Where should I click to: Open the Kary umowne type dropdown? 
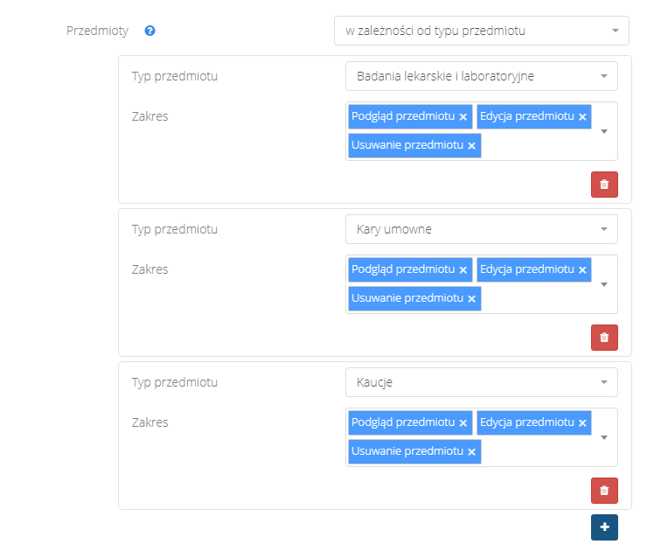point(481,229)
